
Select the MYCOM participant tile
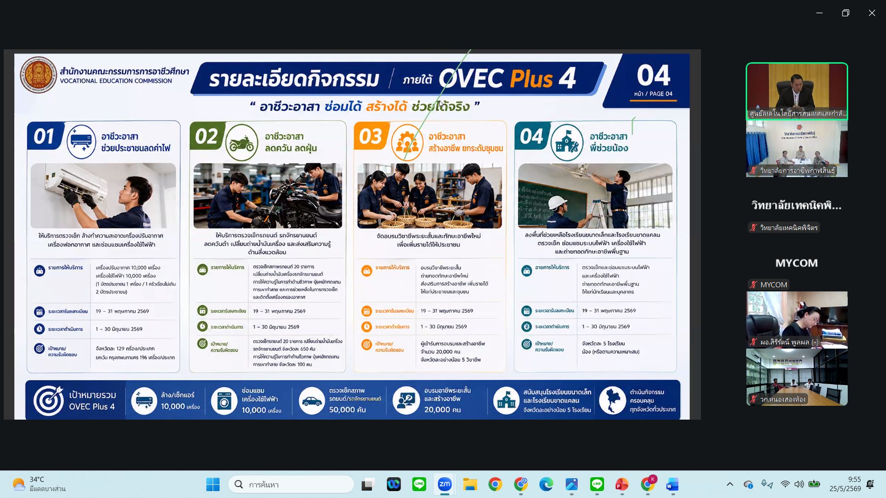pyautogui.click(x=797, y=263)
